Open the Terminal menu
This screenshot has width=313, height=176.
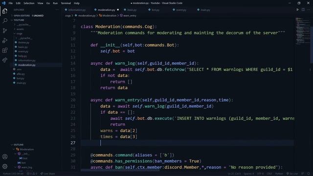[66, 3]
